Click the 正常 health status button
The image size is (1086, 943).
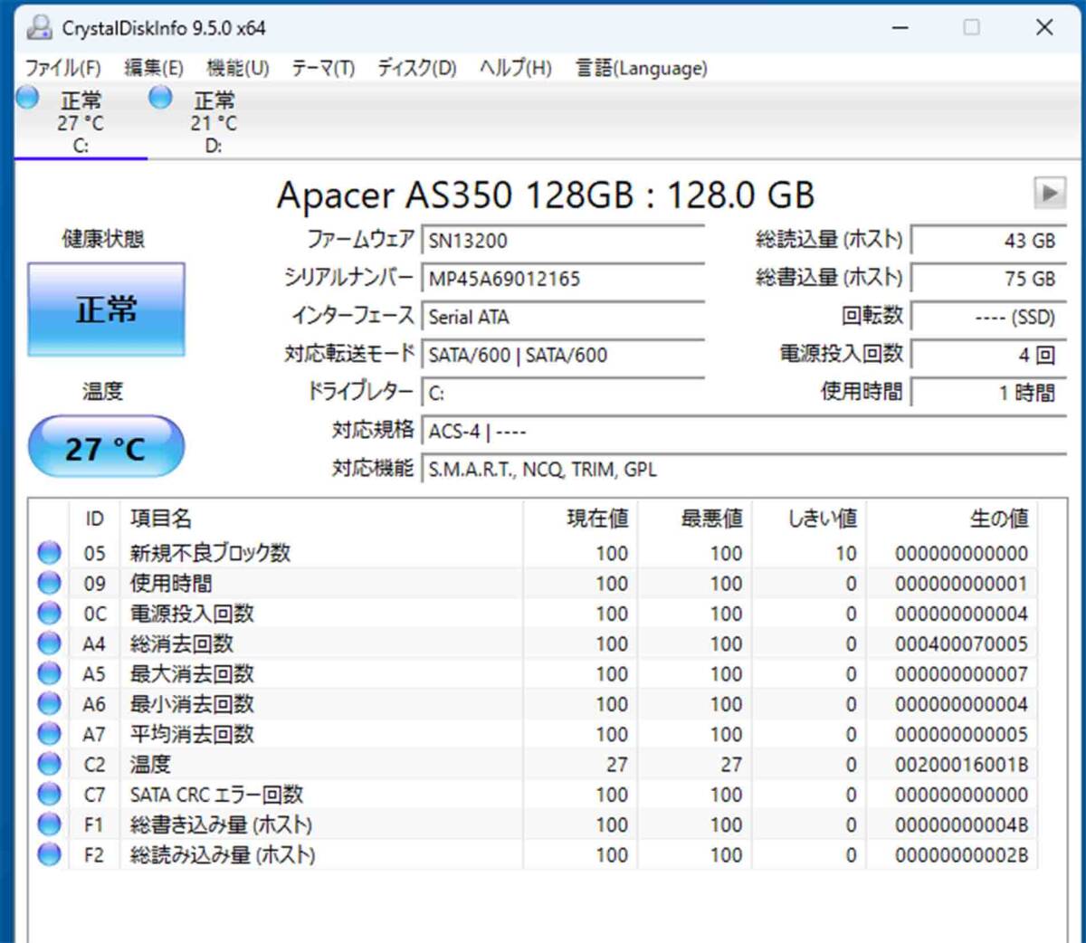[x=106, y=310]
